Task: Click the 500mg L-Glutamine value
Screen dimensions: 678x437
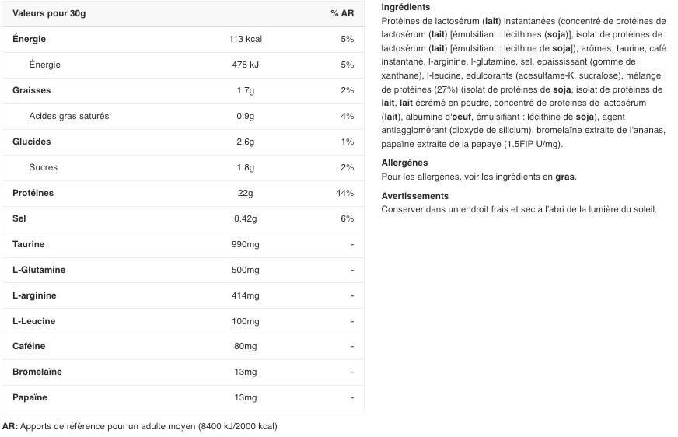Action: point(246,270)
